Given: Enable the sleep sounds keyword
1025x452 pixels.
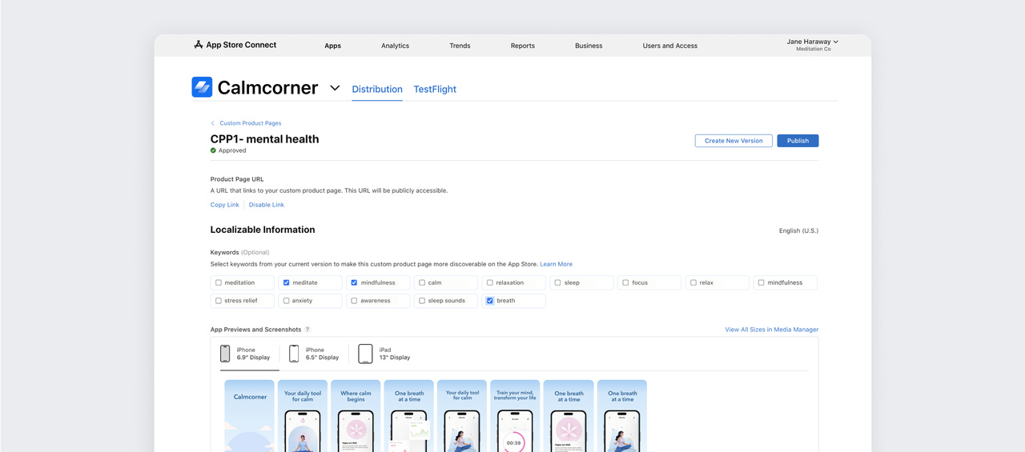Looking at the screenshot, I should [x=422, y=301].
